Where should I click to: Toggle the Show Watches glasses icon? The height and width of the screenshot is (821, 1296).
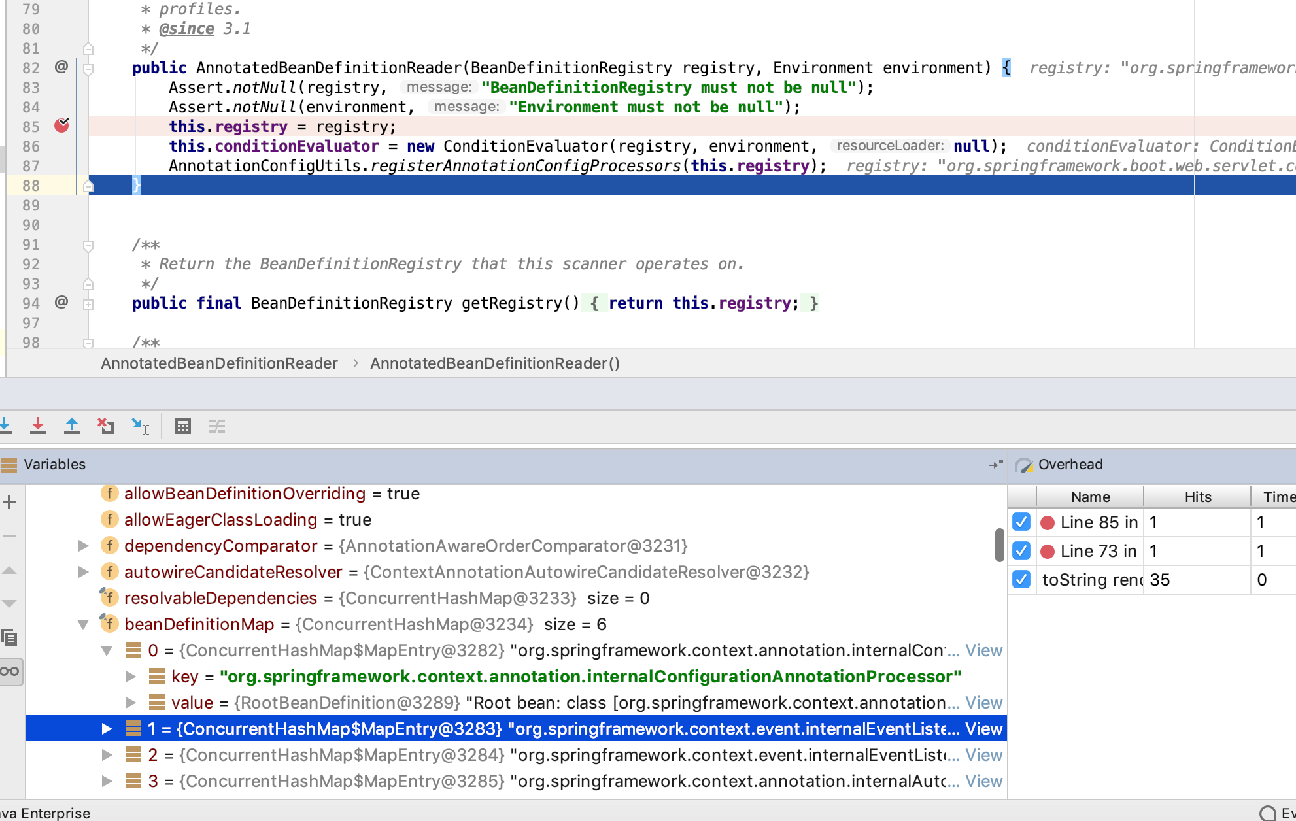tap(10, 671)
